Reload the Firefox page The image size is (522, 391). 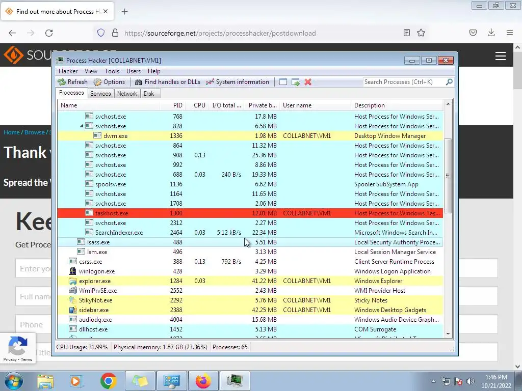coord(49,33)
